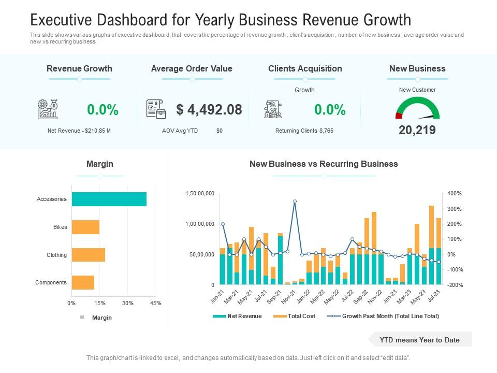Click the $ 4,492.08 value
Viewport: 497px width, 373px height.
pyautogui.click(x=209, y=109)
